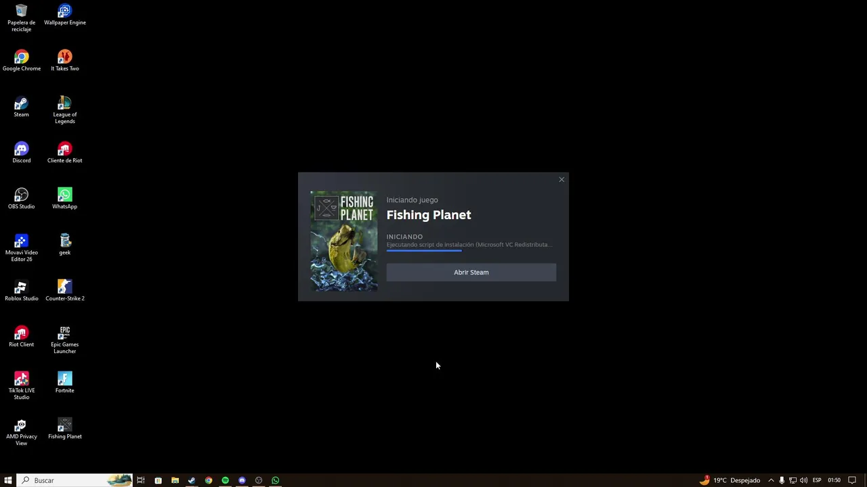
Task: Select the AMD Privacy View desktop icon
Action: (22, 432)
